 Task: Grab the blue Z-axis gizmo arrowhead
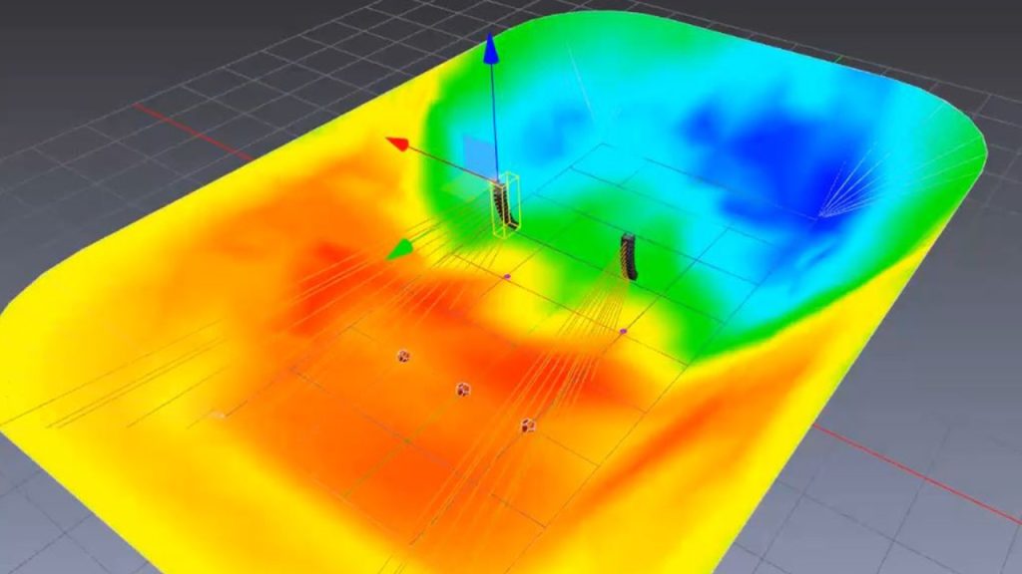(x=490, y=49)
